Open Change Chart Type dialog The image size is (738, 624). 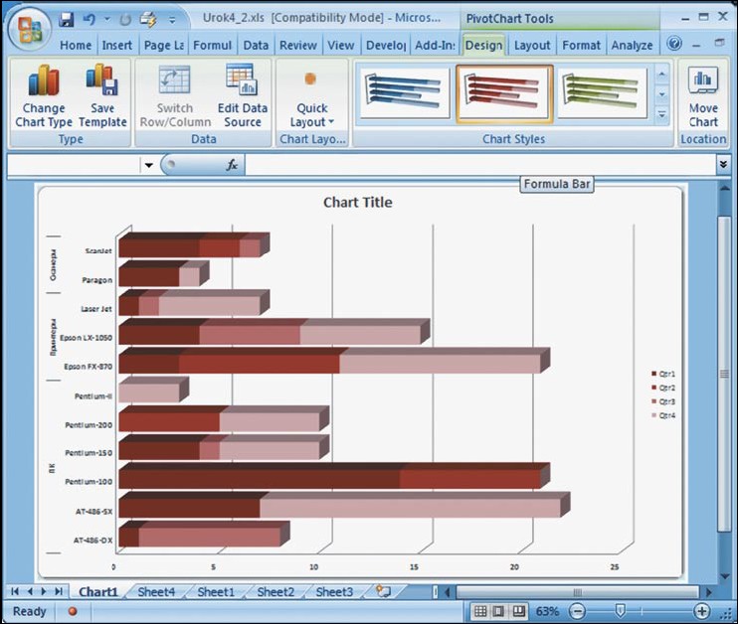43,97
